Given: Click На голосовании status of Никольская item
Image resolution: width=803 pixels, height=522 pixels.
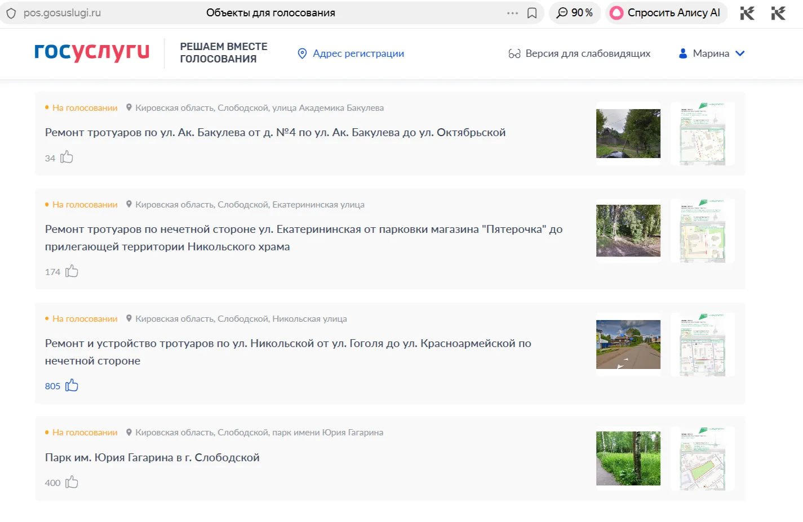Looking at the screenshot, I should pyautogui.click(x=85, y=318).
